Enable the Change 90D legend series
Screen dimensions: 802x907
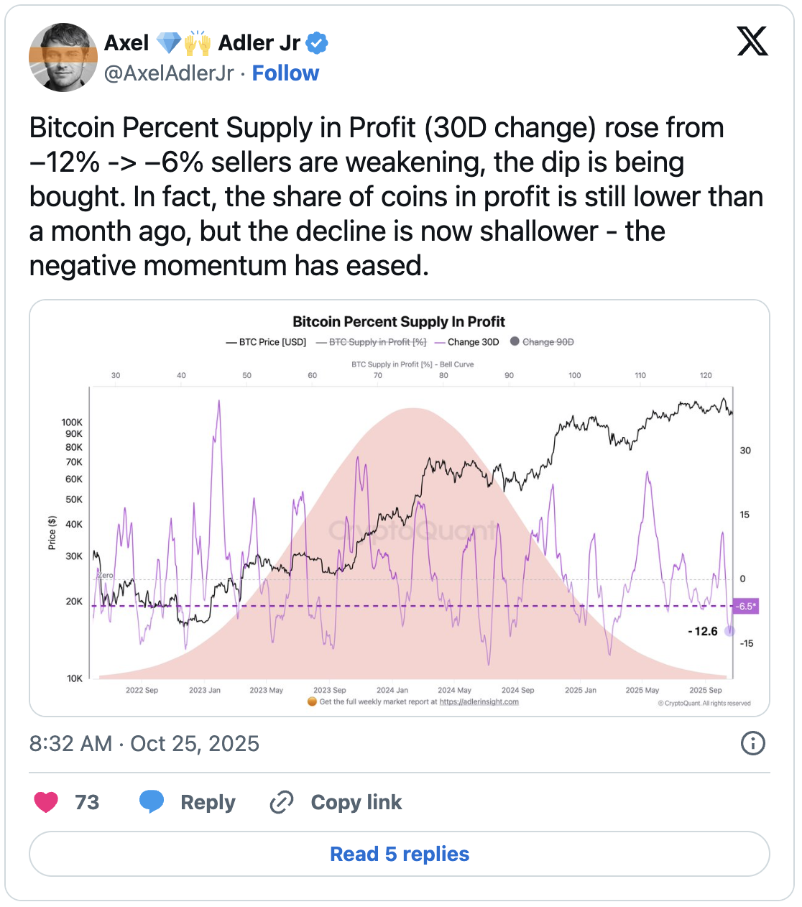tap(543, 342)
